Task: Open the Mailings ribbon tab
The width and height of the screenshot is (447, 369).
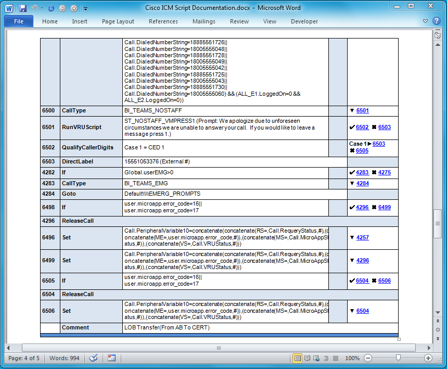Action: pos(204,21)
